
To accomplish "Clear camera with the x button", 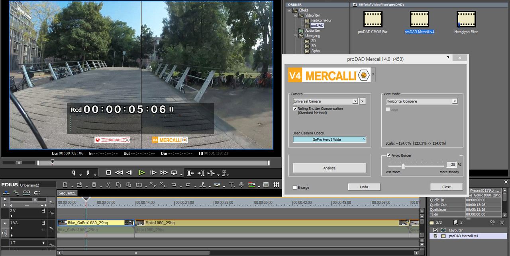I will click(362, 101).
